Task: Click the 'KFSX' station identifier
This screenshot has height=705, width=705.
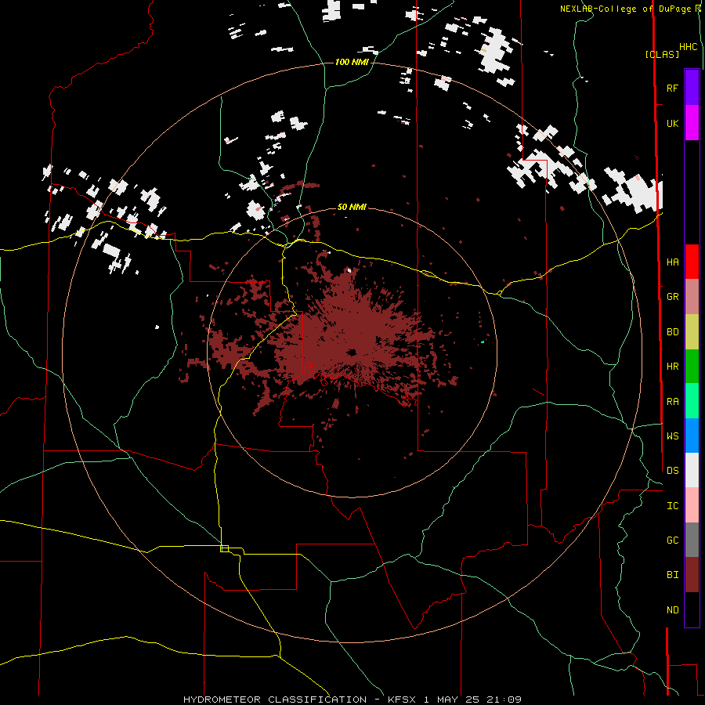Action: [x=403, y=700]
